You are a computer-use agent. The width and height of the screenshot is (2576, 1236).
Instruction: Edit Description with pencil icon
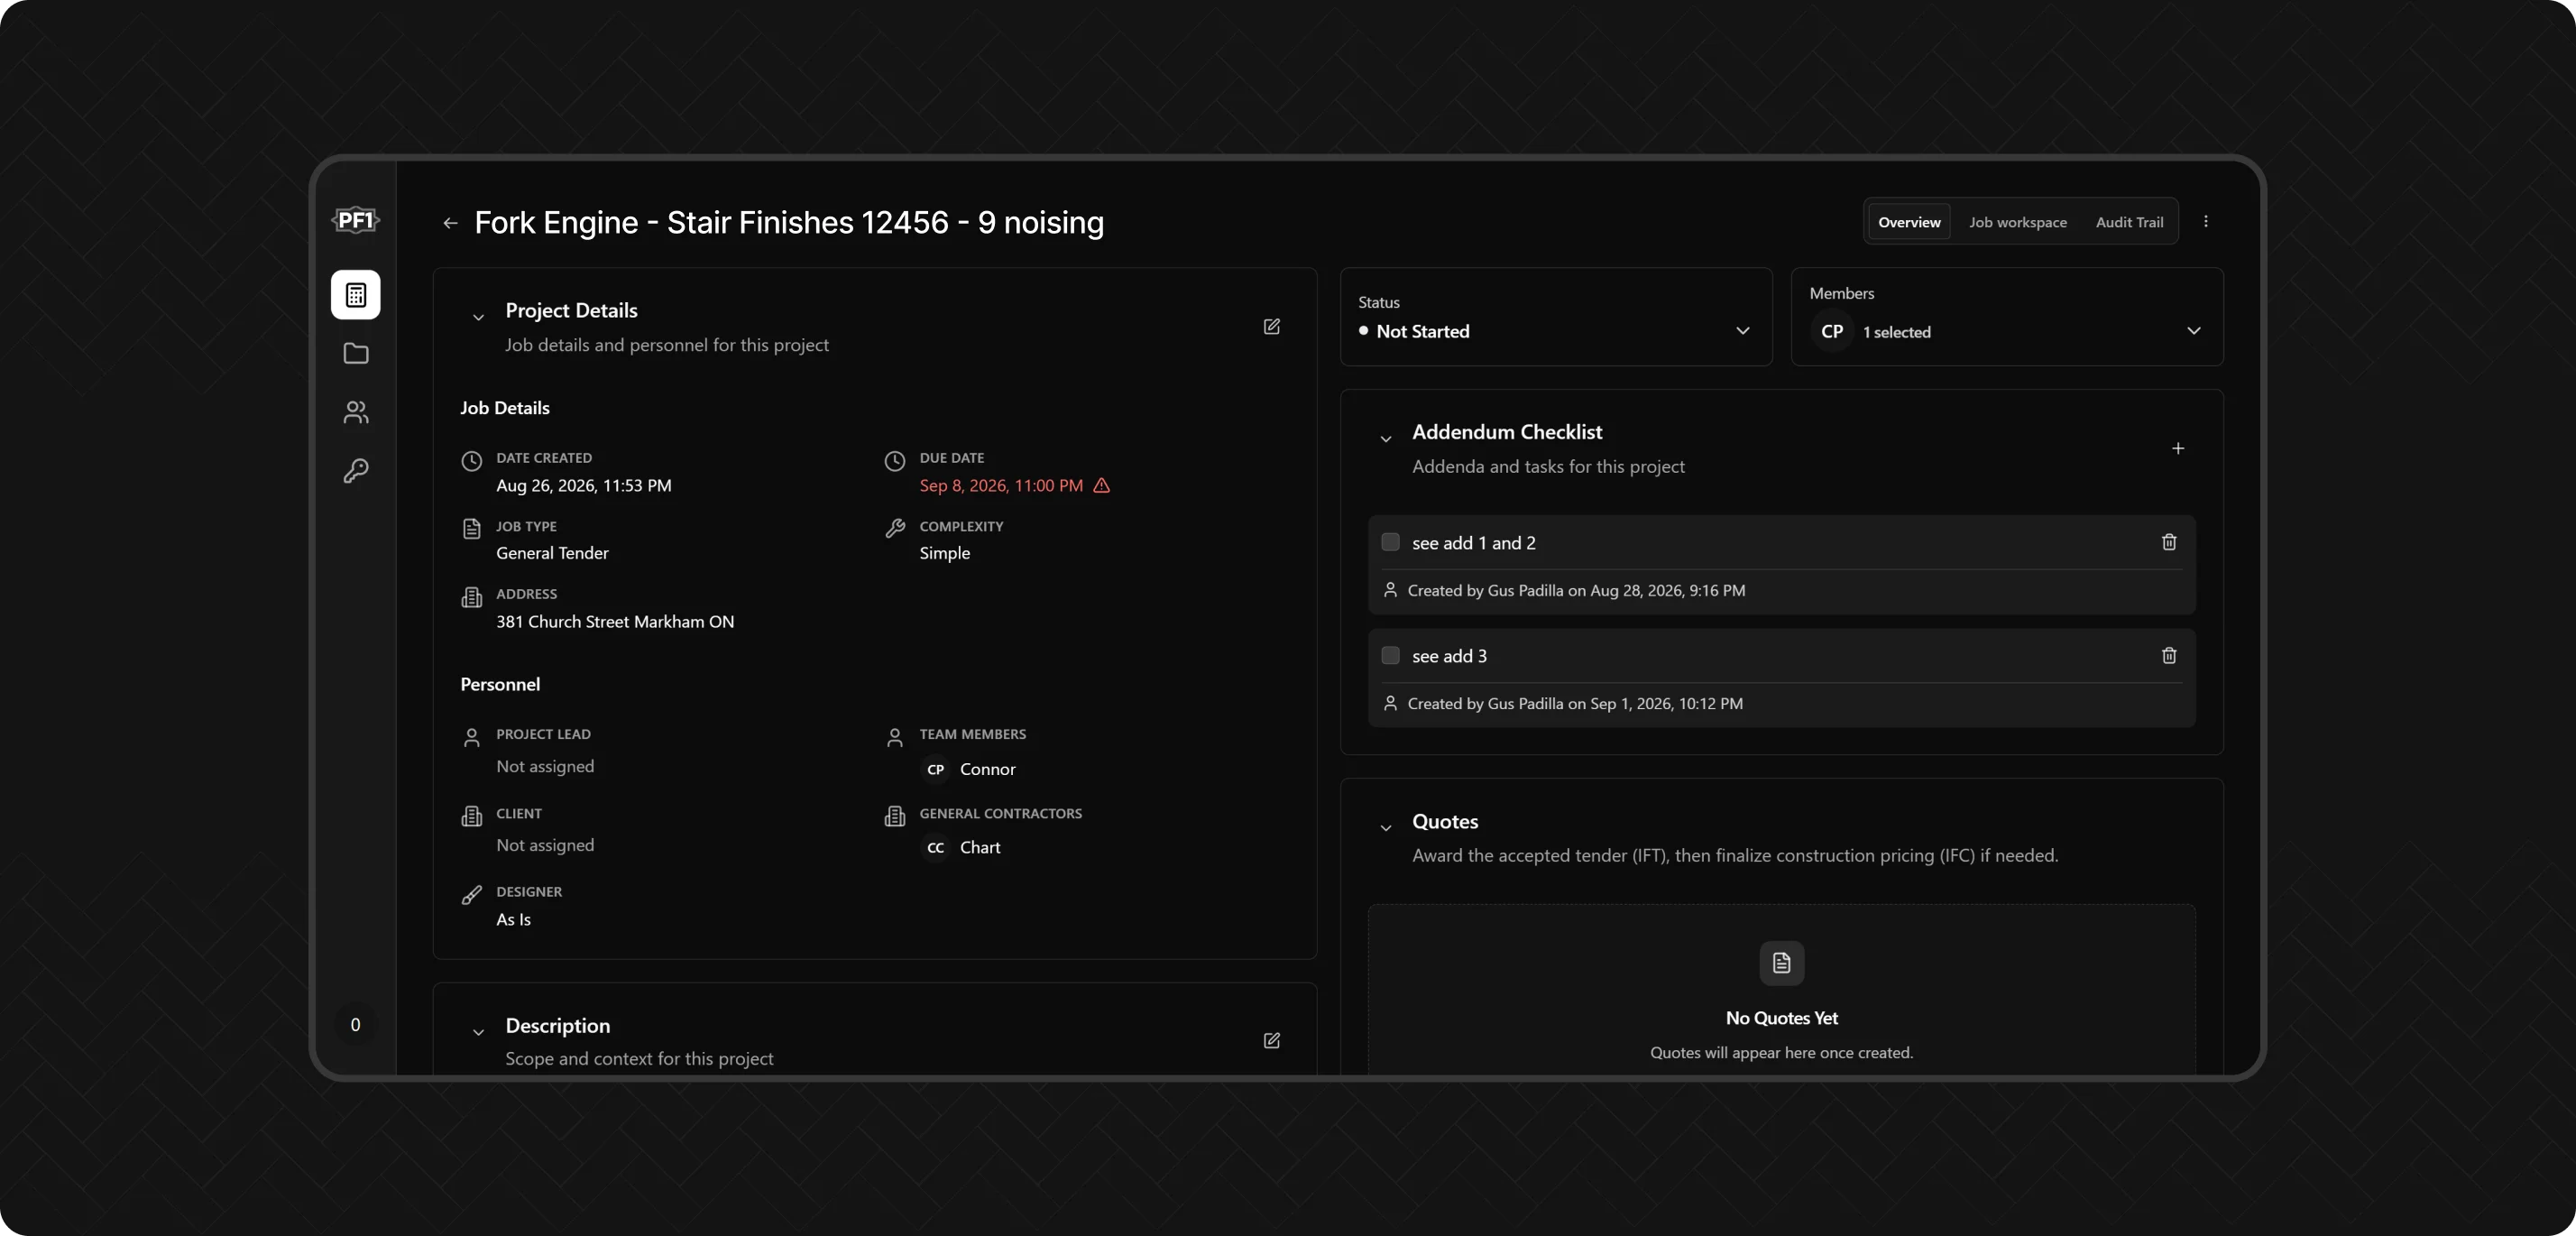1271,1041
